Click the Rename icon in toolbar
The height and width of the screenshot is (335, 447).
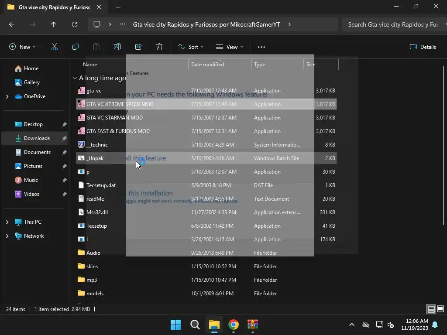117,47
